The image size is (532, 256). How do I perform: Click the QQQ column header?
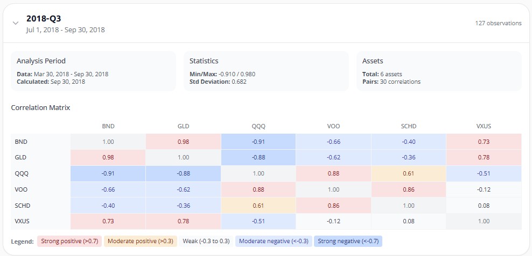pyautogui.click(x=258, y=126)
